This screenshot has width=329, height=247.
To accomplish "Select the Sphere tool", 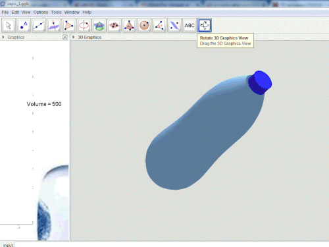I will pyautogui.click(x=144, y=26).
